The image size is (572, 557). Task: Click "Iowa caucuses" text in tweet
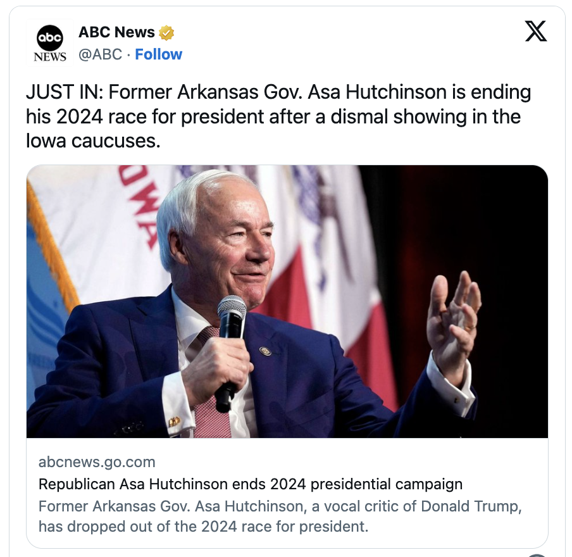93,141
